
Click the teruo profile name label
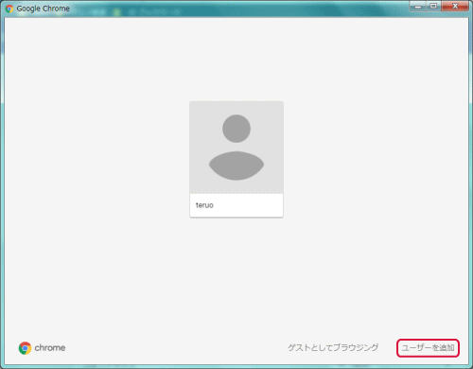click(204, 205)
